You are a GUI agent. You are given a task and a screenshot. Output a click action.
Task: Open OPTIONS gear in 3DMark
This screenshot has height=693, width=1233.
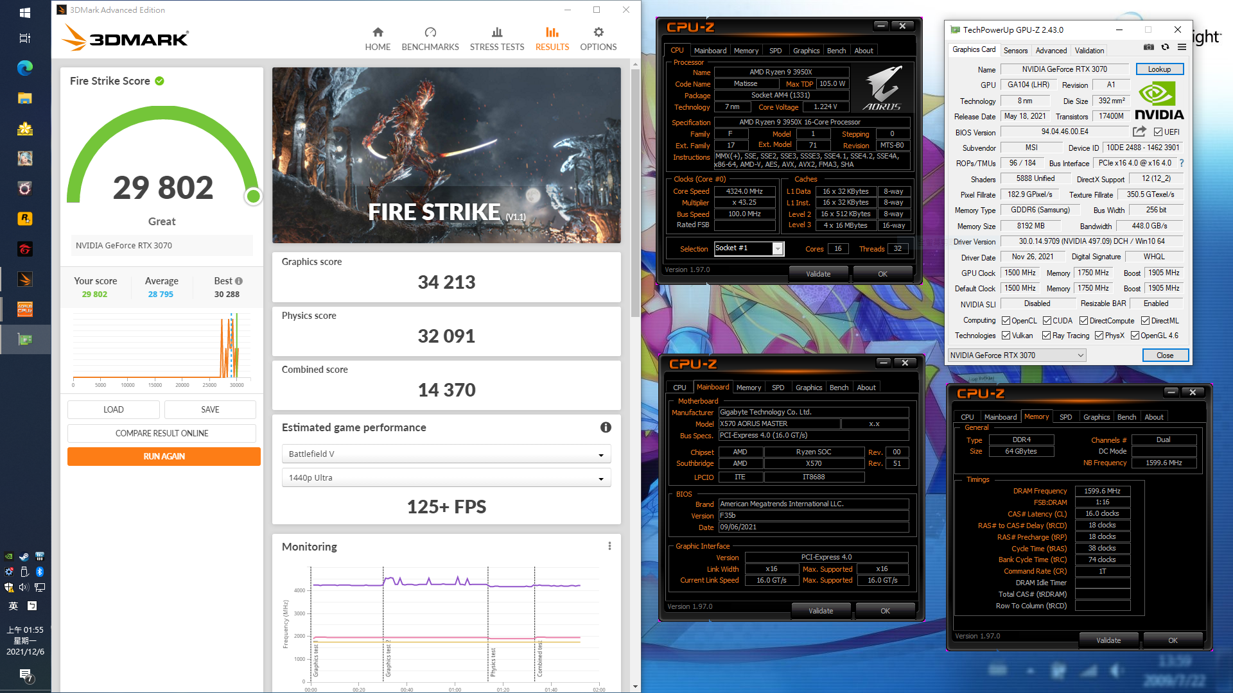click(x=599, y=39)
